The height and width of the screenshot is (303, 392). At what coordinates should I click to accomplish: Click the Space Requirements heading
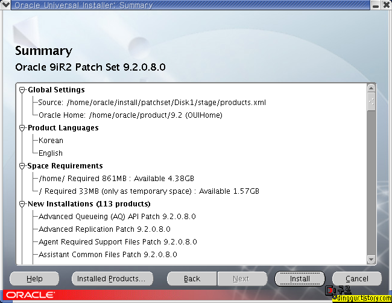[x=65, y=166]
